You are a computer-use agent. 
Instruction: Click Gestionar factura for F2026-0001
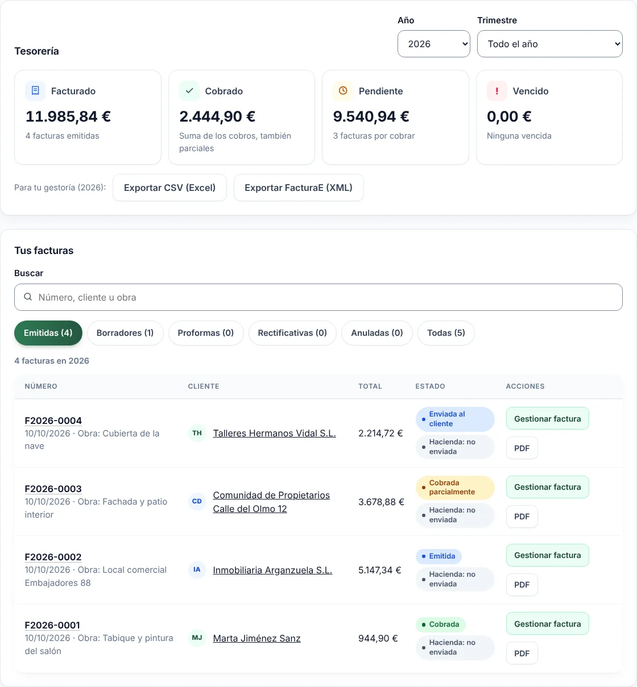pyautogui.click(x=548, y=624)
